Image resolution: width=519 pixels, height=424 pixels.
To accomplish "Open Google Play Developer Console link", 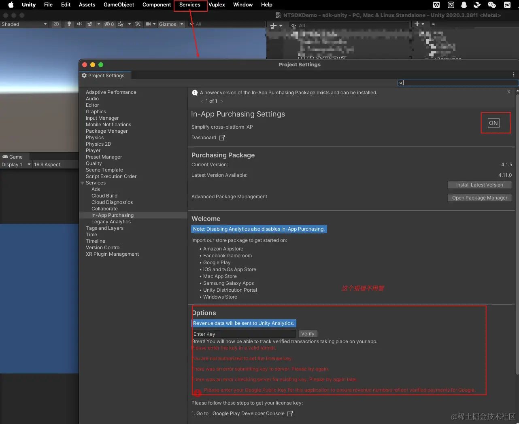I will [249, 413].
